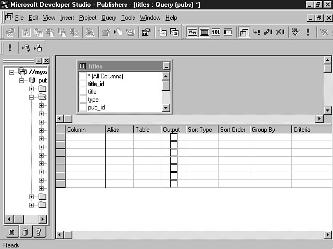Check the All Columns checkbox
333x249 pixels.
tap(83, 76)
